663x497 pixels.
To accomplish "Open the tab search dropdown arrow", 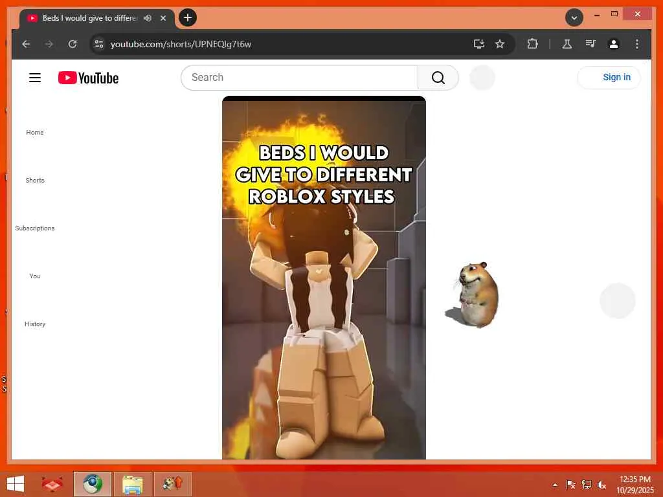I will [574, 17].
